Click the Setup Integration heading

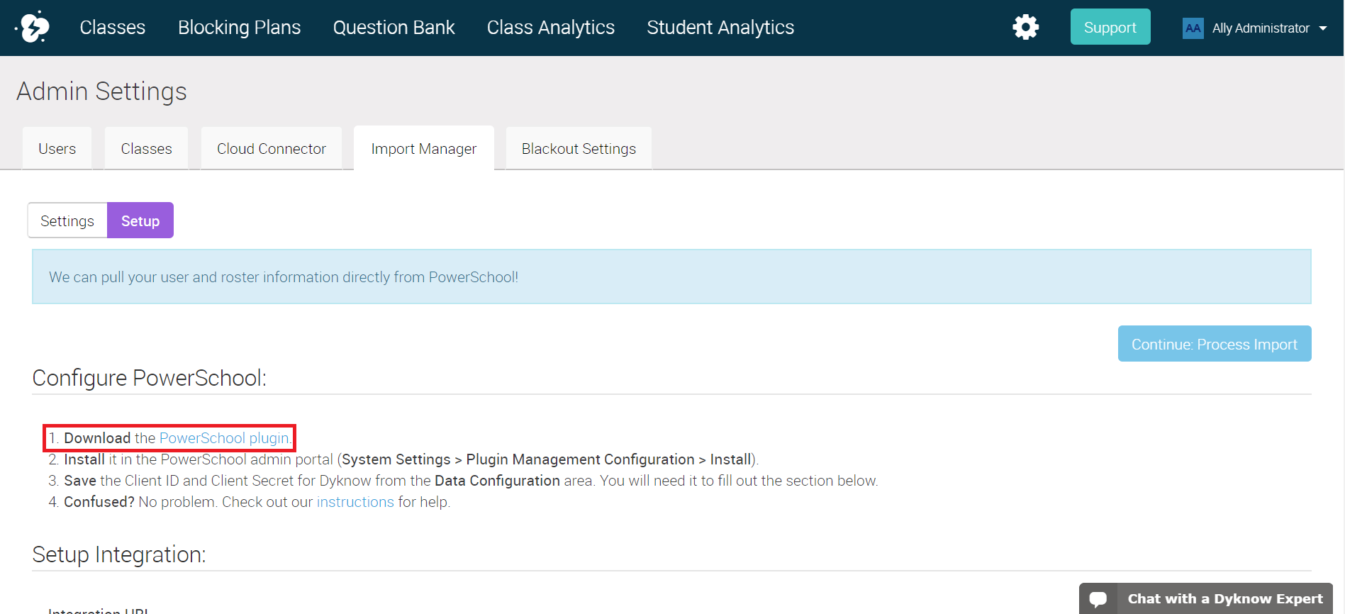(x=118, y=554)
